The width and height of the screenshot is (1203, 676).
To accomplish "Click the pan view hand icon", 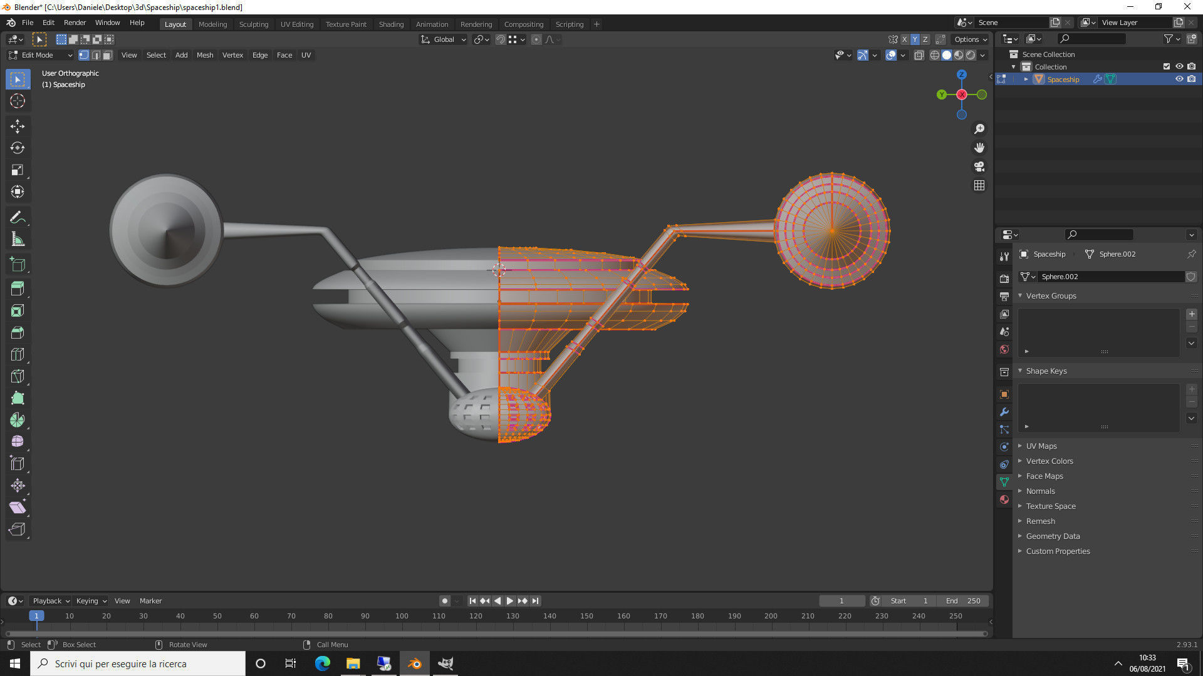I will coord(979,148).
